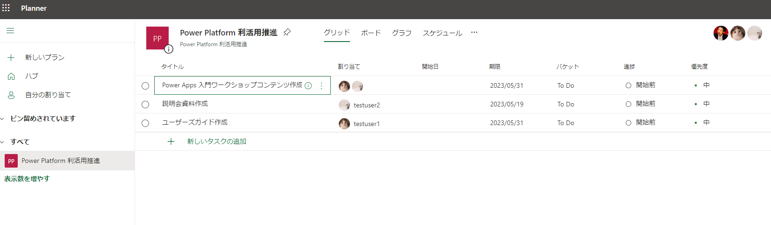
Task: Click the third member avatar at top right
Action: (x=755, y=33)
